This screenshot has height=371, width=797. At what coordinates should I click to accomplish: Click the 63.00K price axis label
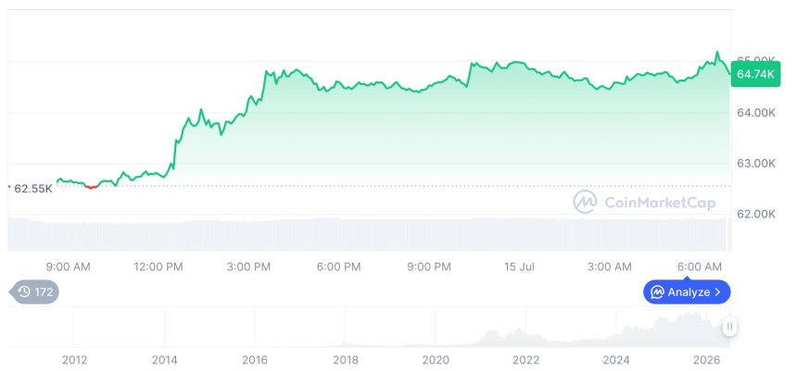coord(756,164)
